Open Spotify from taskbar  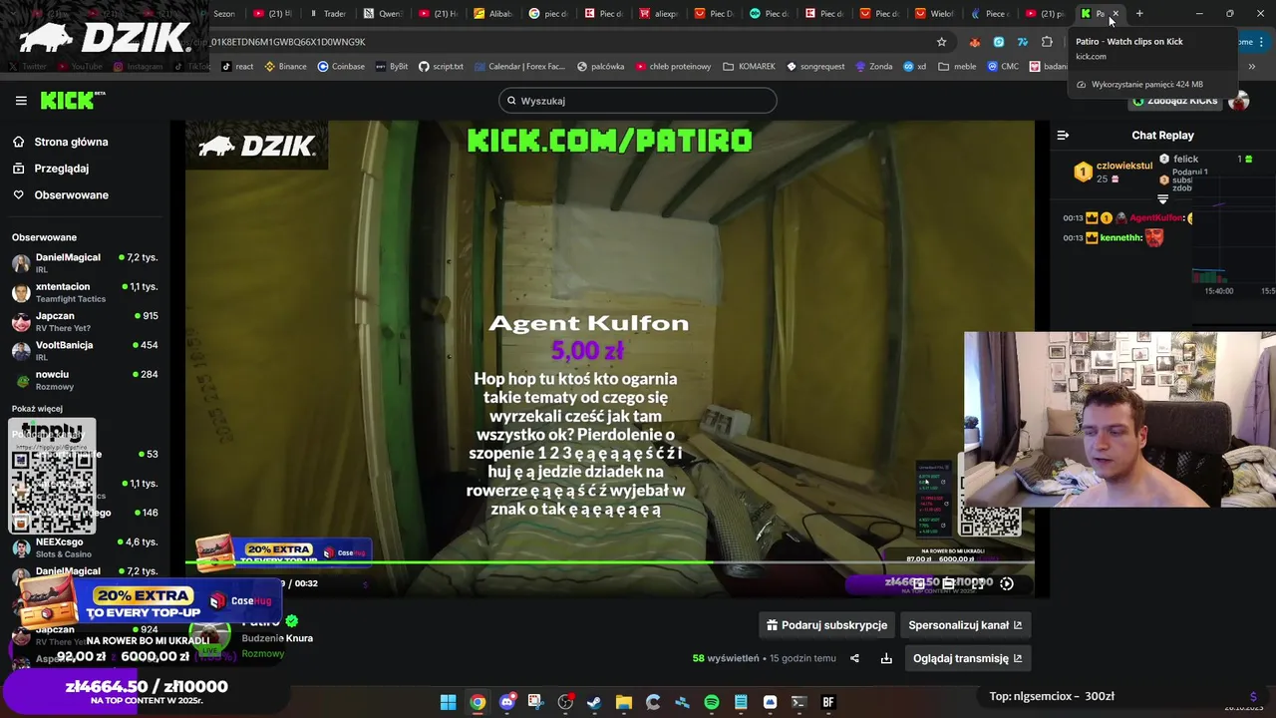[x=711, y=702]
